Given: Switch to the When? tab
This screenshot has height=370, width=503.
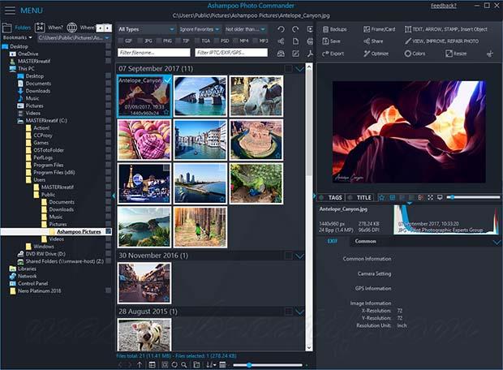Looking at the screenshot, I should [49, 28].
